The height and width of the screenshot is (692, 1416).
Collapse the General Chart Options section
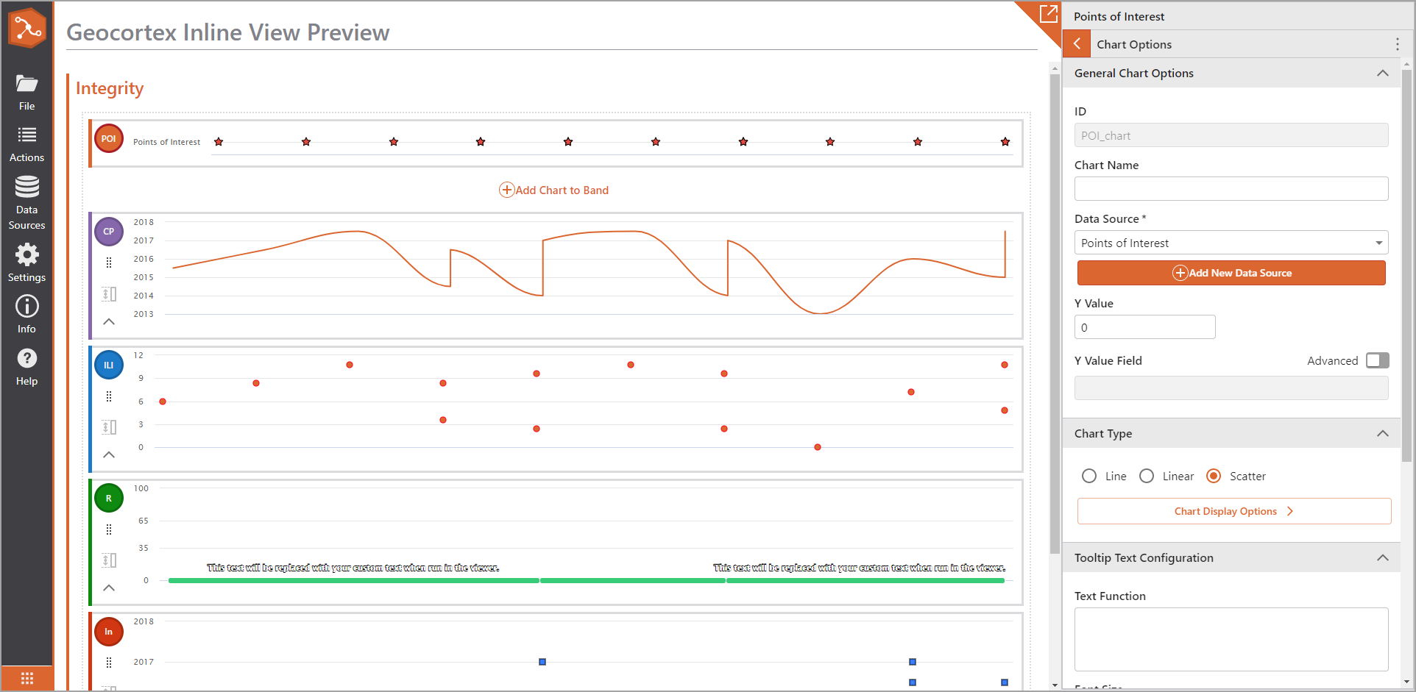tap(1383, 74)
